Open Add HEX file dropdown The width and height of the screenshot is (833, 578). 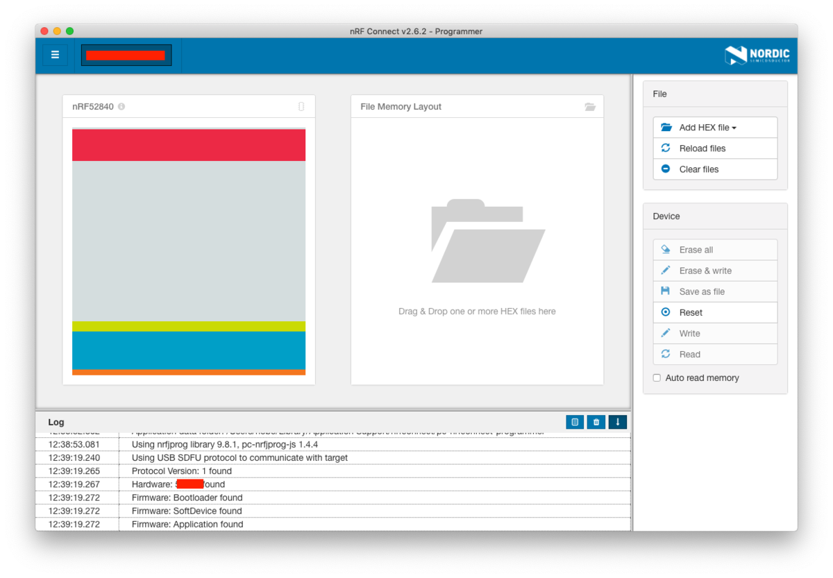[715, 128]
